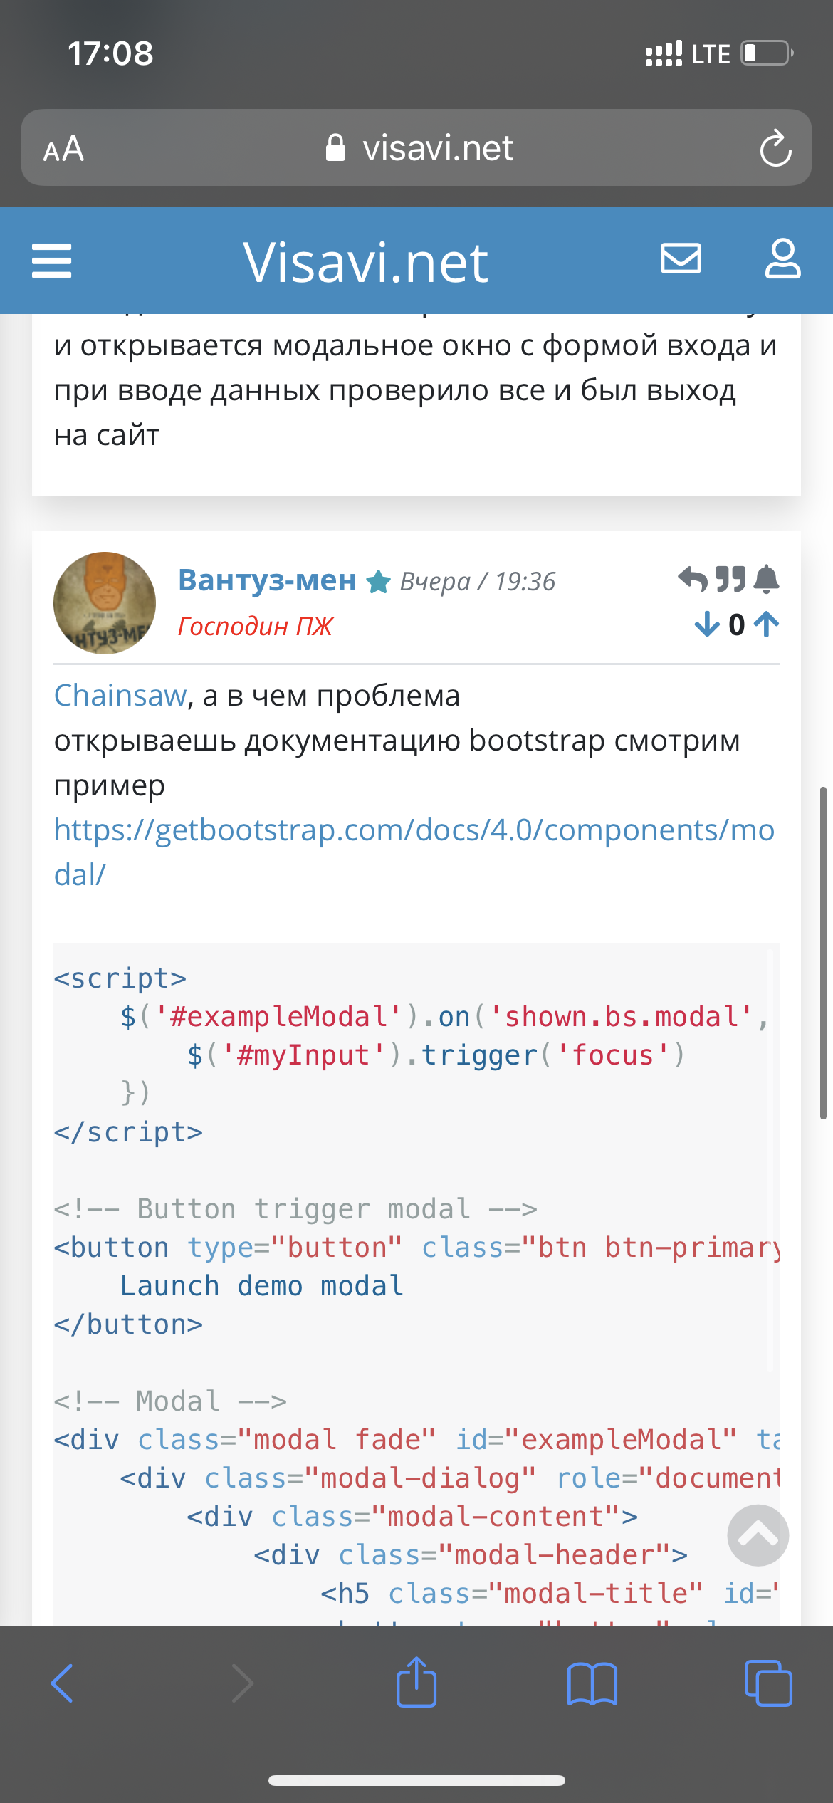
Task: Open the getbootstrap.com modal docs link
Action: pos(414,830)
